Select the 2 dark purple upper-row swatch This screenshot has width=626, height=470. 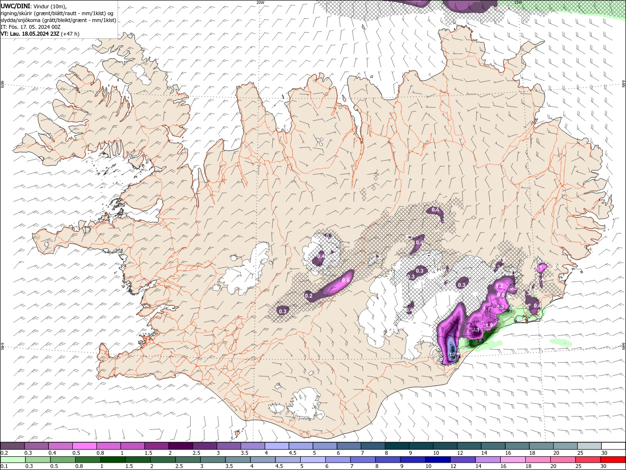point(180,446)
